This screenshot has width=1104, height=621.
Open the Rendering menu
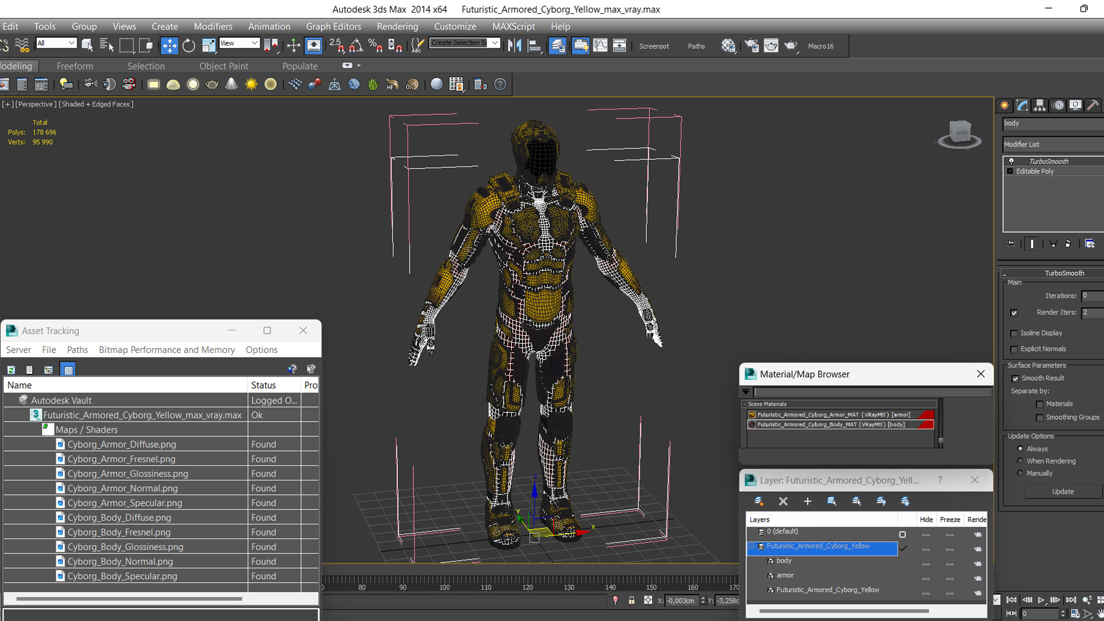[x=397, y=26]
